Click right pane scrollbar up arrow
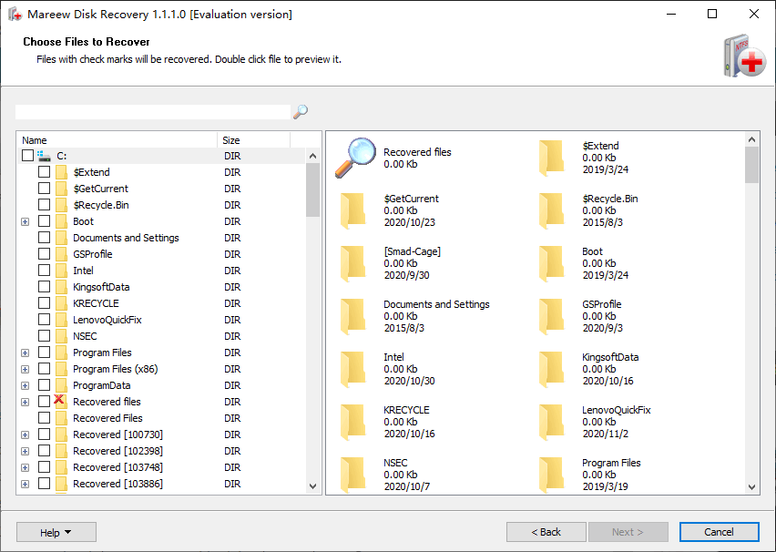Screen dimensions: 776x552 pos(751,139)
